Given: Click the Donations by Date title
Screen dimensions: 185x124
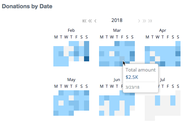Looking at the screenshot, I should [27, 6].
